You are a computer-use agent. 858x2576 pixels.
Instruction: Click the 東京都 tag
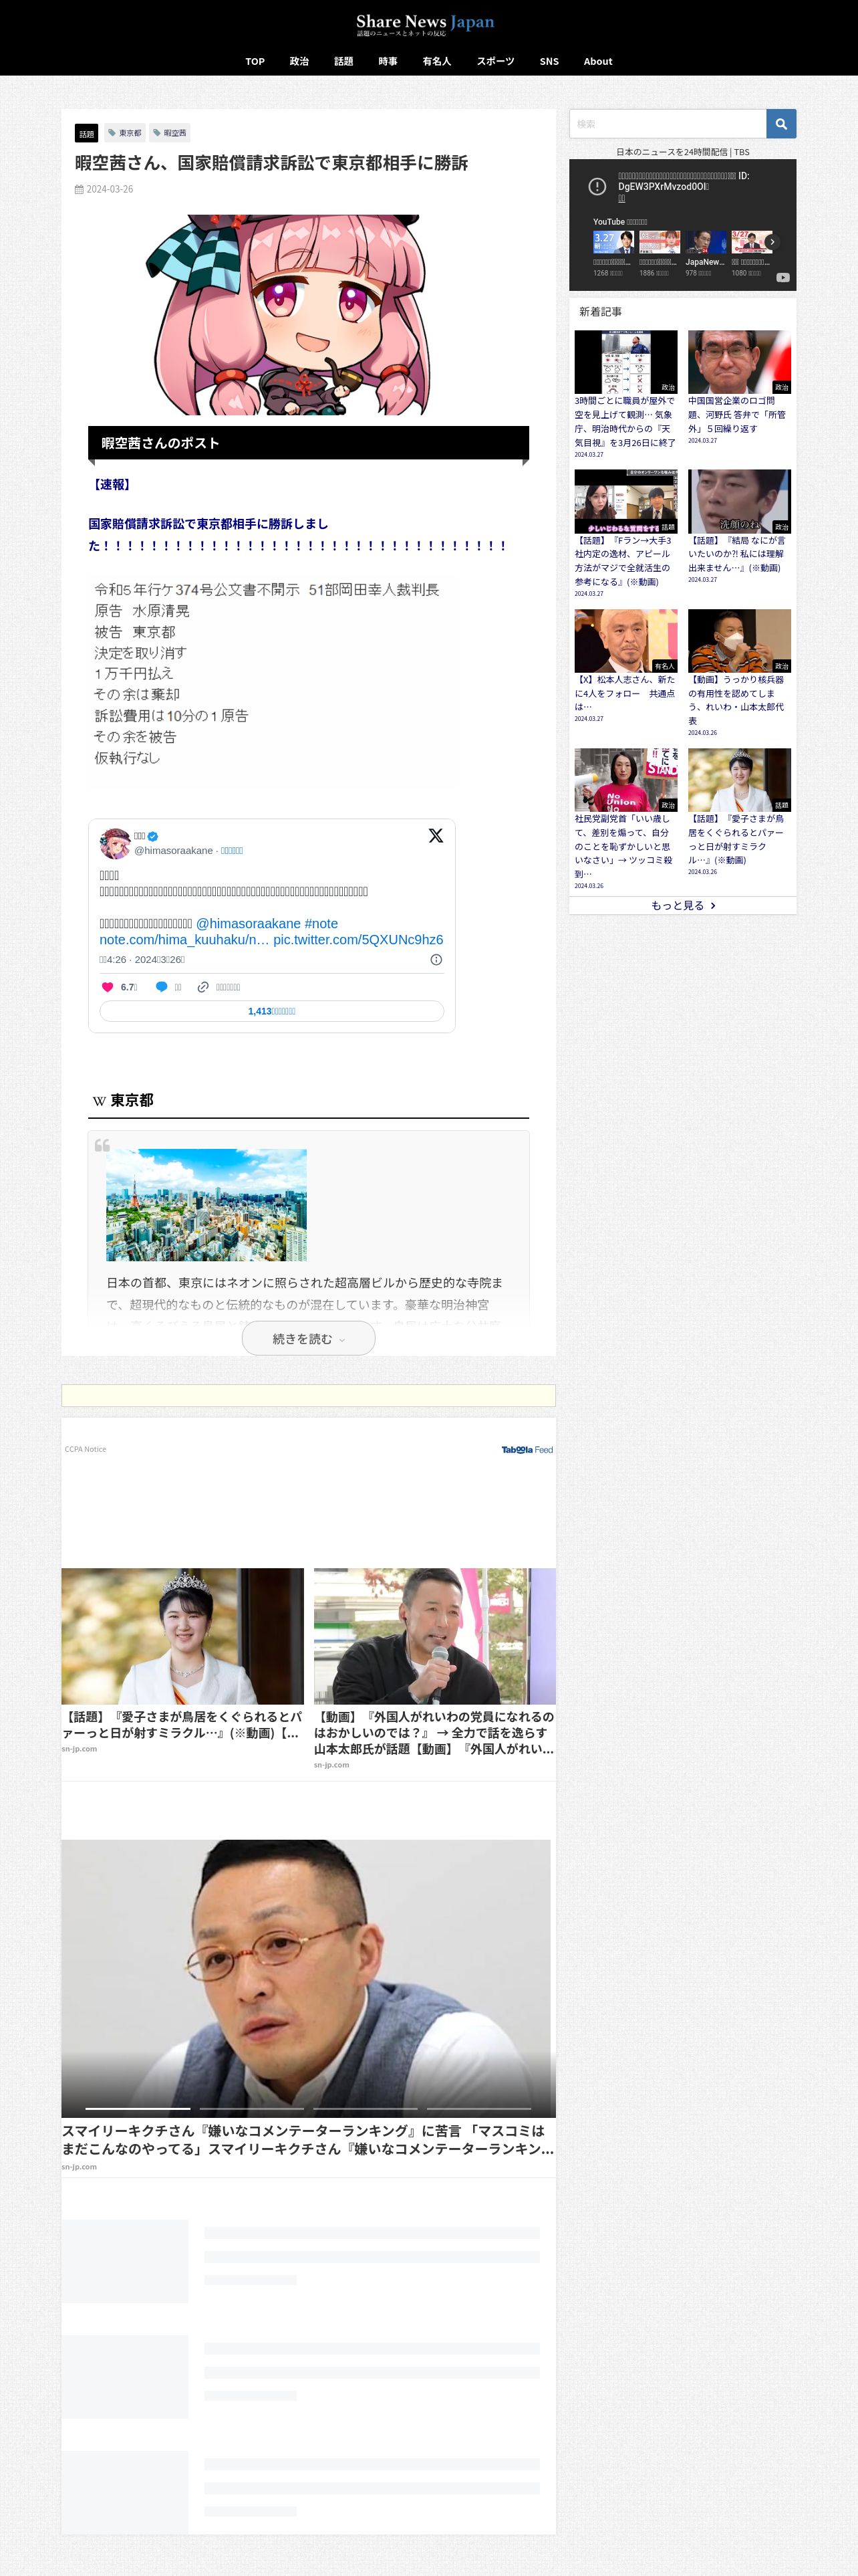pyautogui.click(x=125, y=133)
